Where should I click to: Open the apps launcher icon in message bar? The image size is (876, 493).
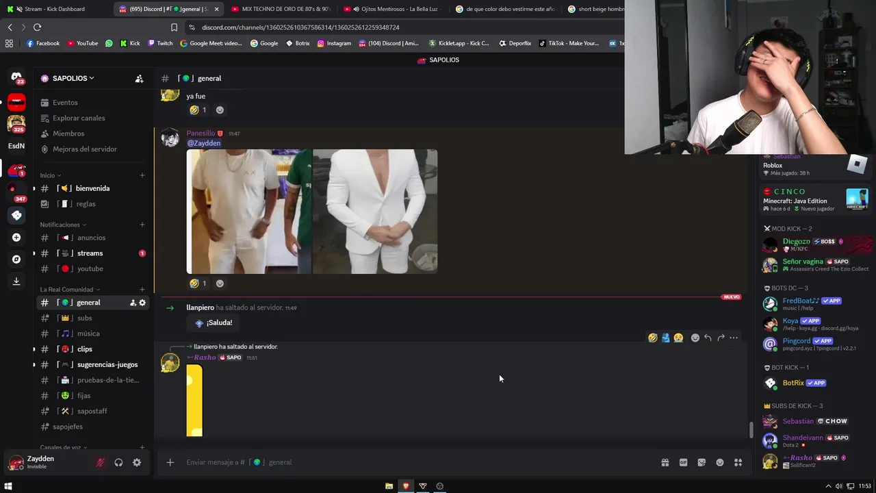click(x=738, y=463)
